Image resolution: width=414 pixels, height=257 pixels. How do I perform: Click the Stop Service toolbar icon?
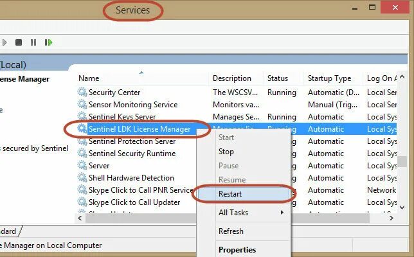point(19,42)
